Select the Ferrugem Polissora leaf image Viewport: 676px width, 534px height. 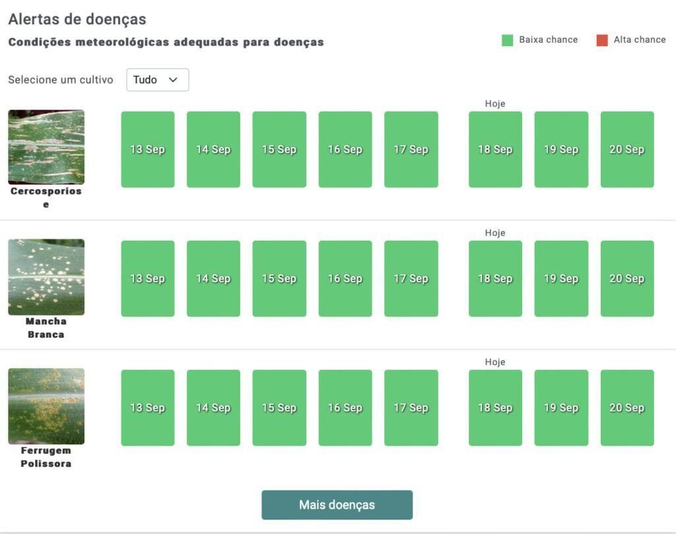coord(46,406)
